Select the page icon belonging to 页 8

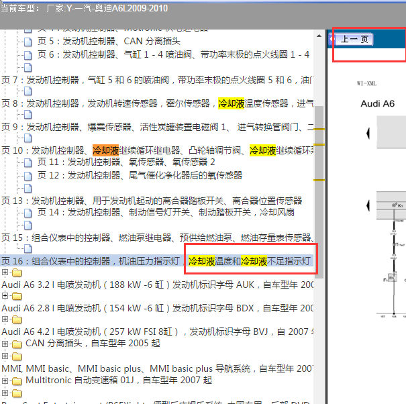28,91
